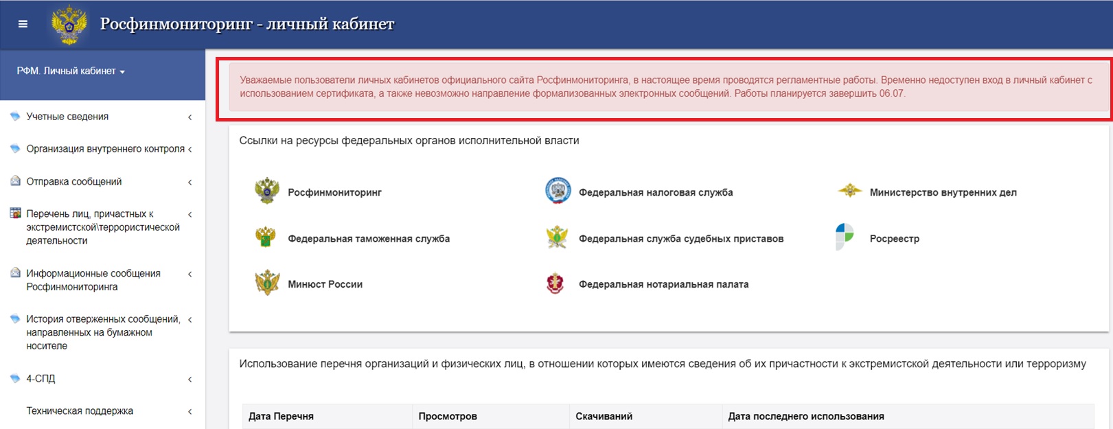The image size is (1113, 429).
Task: Click the Федеральная нотариальная палата emblem
Action: [x=555, y=283]
